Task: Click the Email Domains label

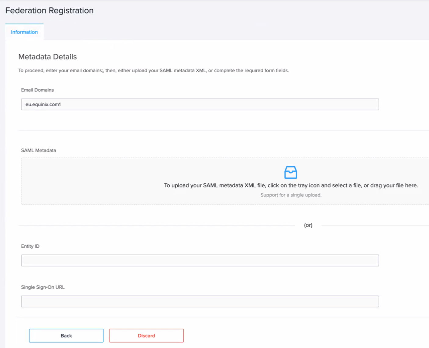Action: 37,90
